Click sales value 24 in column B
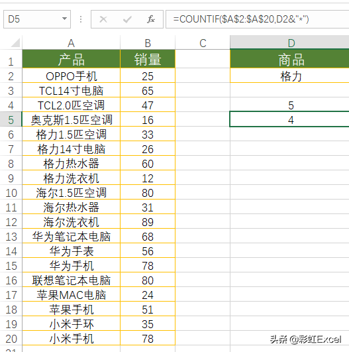 (148, 295)
